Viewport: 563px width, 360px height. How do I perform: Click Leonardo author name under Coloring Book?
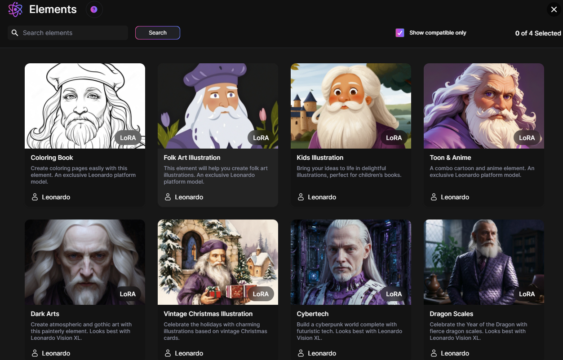[x=56, y=197]
